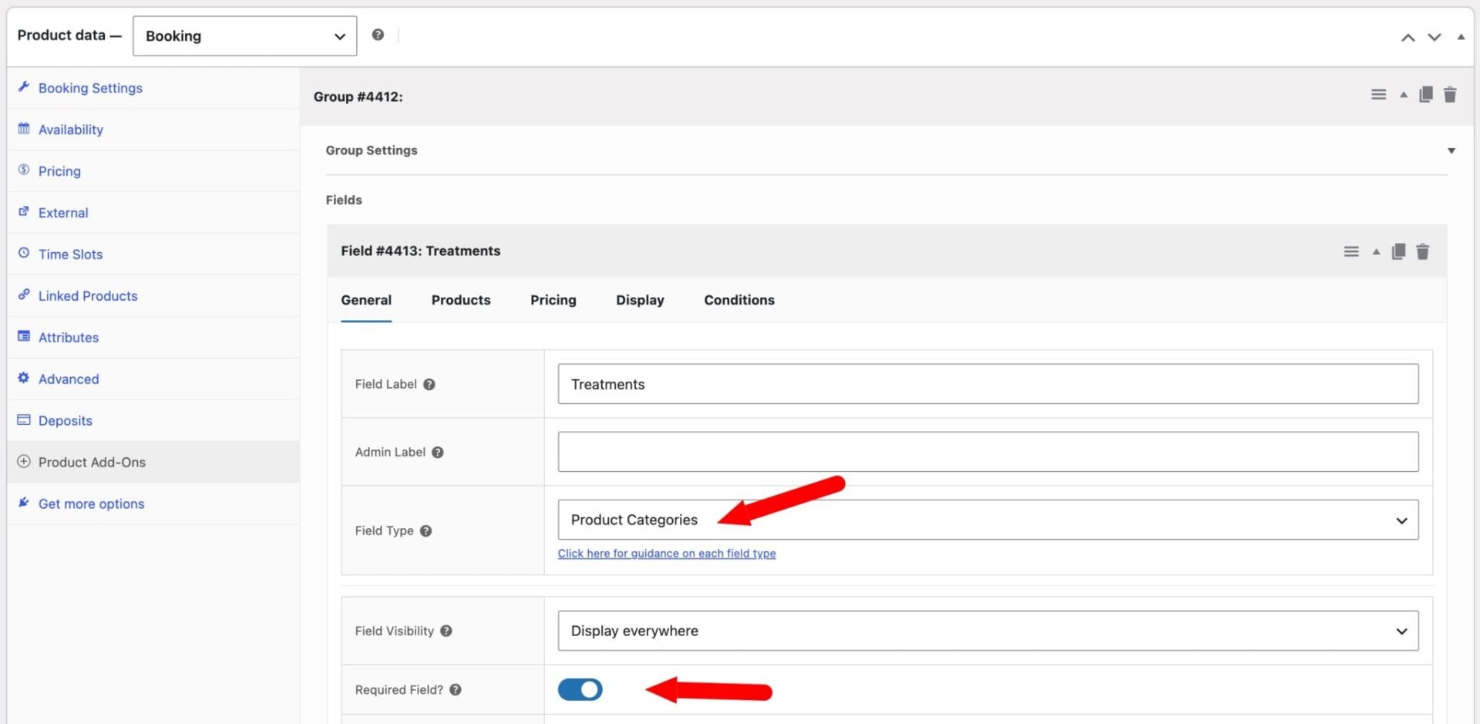Duplicate Field #4413 Treatments
Image resolution: width=1480 pixels, height=724 pixels.
point(1398,251)
